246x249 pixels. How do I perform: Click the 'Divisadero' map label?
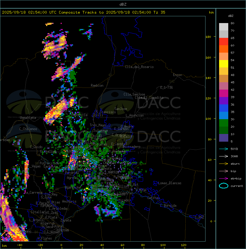[131, 147]
